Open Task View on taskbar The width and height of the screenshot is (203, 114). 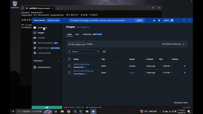coord(56,111)
